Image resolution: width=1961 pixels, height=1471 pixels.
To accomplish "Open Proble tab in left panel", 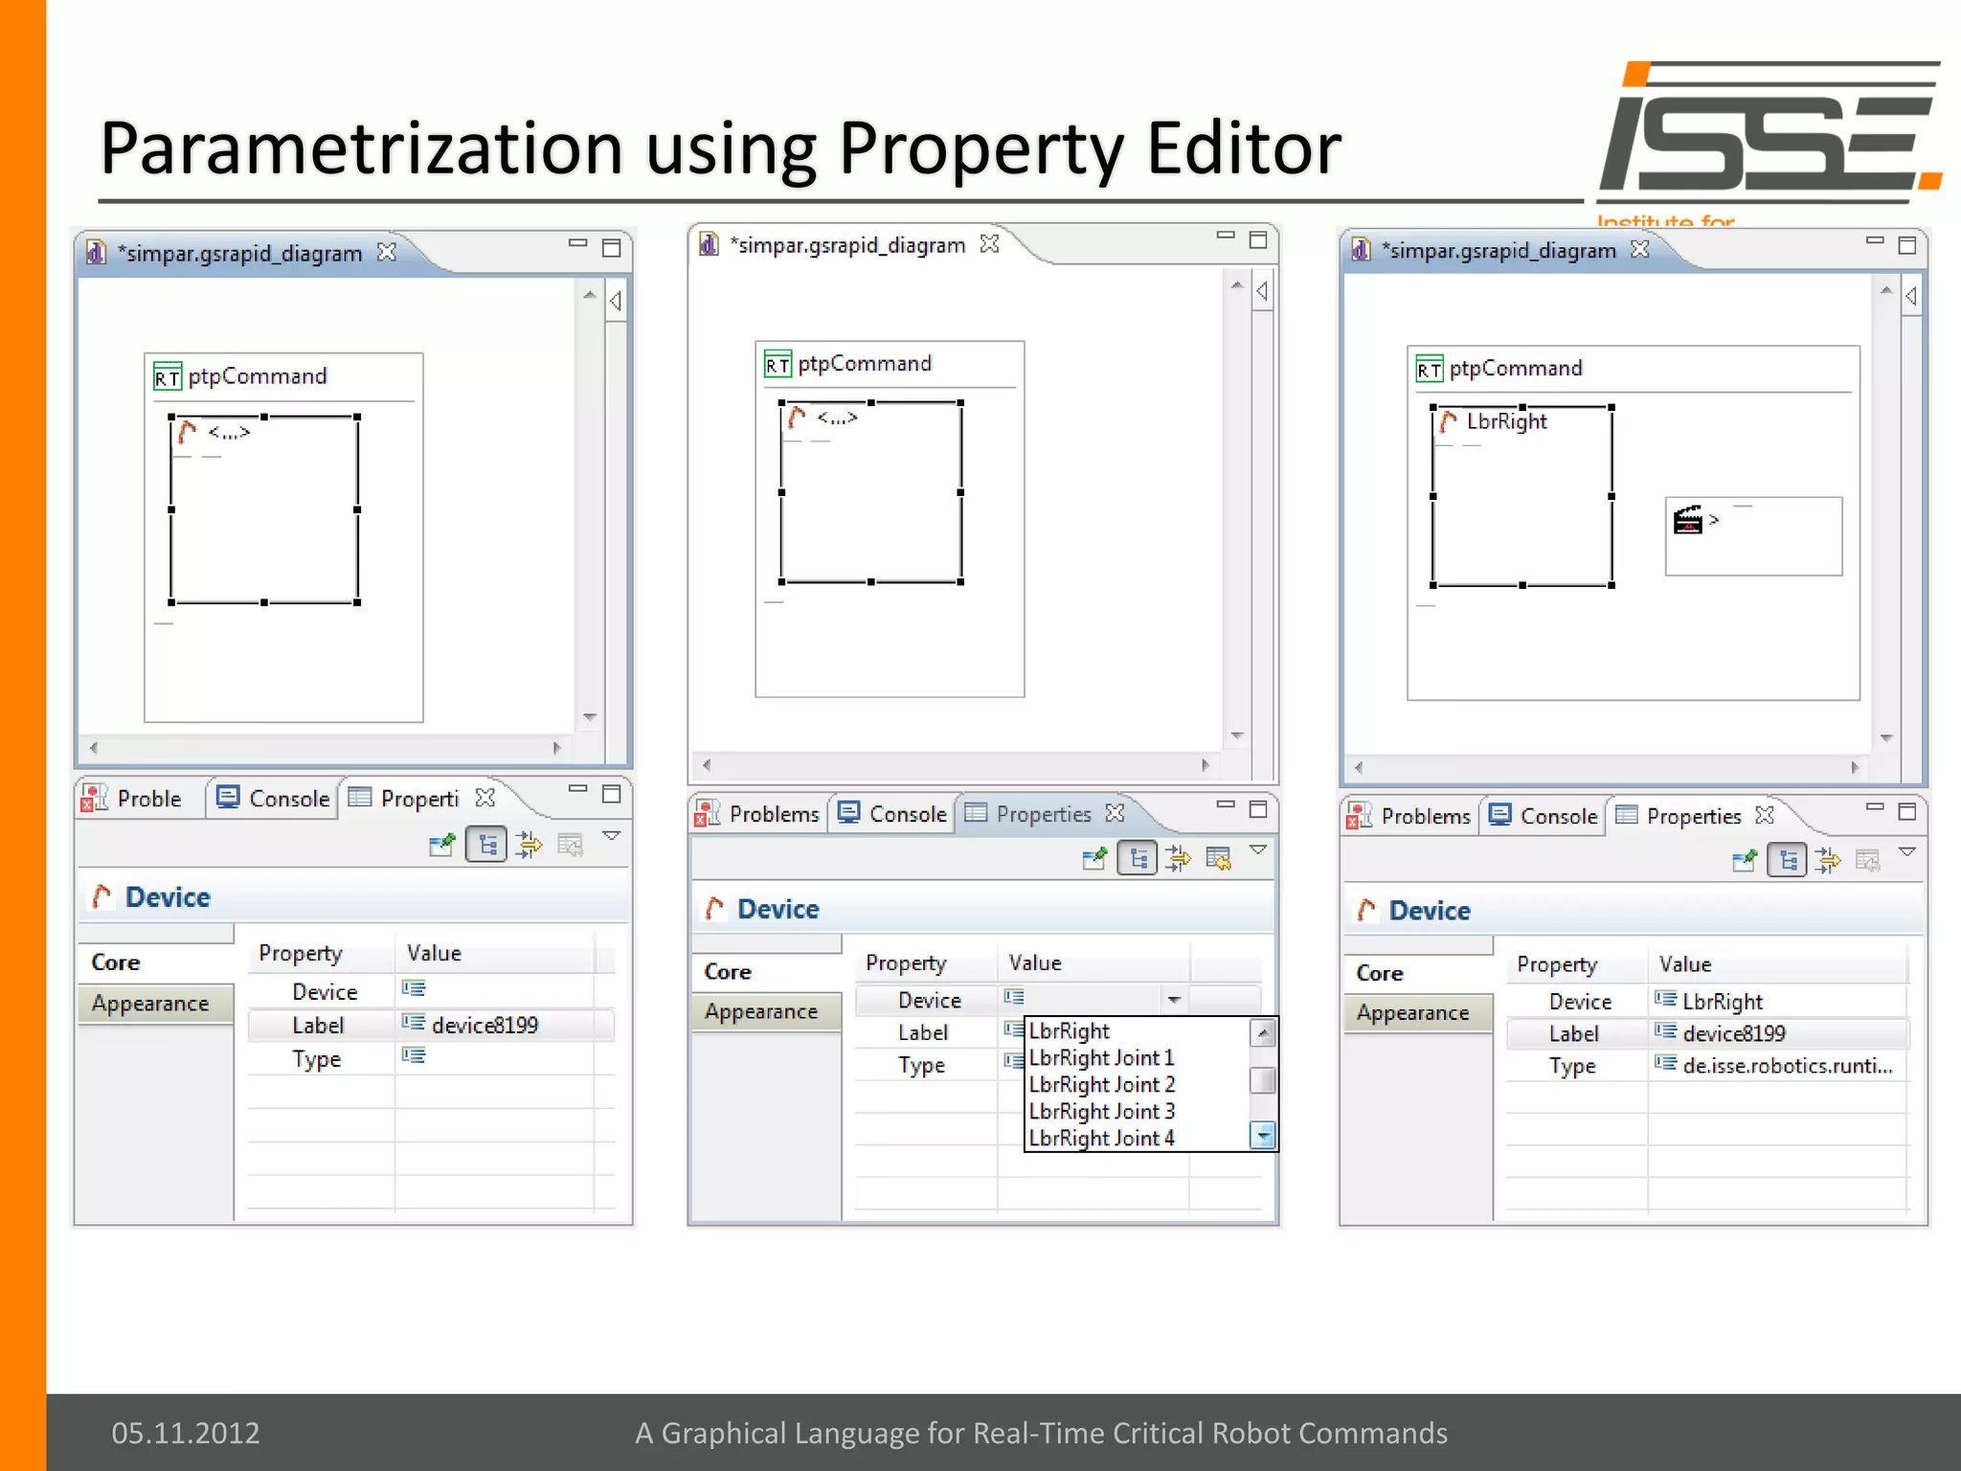I will click(132, 798).
